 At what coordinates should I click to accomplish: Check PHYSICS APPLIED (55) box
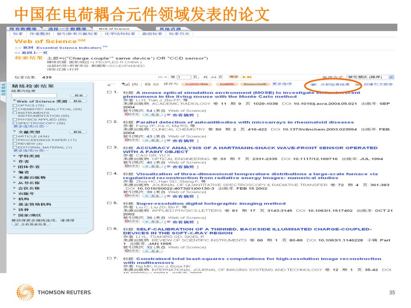click(15, 120)
